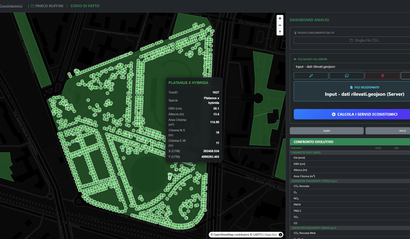Image resolution: width=410 pixels, height=239 pixels.
Task: Open PARCO RUFFINI breadcrumb
Action: (x=49, y=6)
